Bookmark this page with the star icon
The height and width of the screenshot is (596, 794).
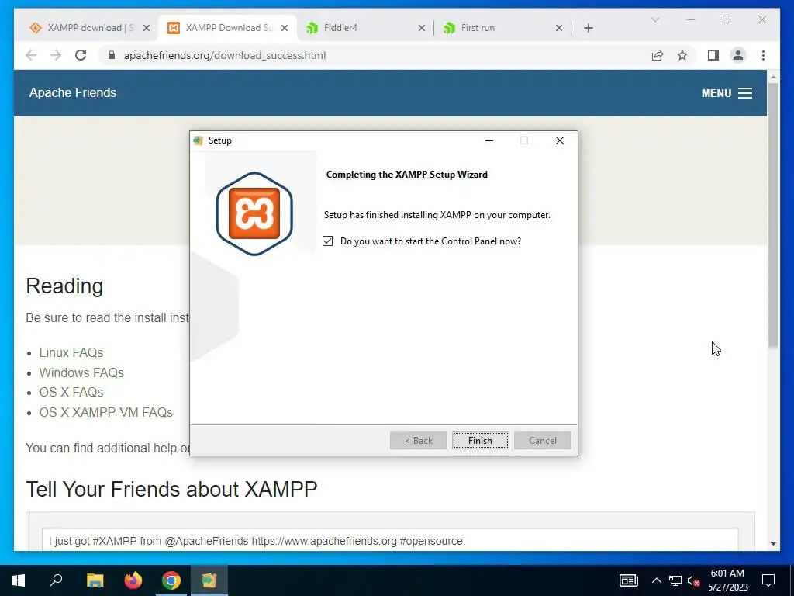point(682,55)
